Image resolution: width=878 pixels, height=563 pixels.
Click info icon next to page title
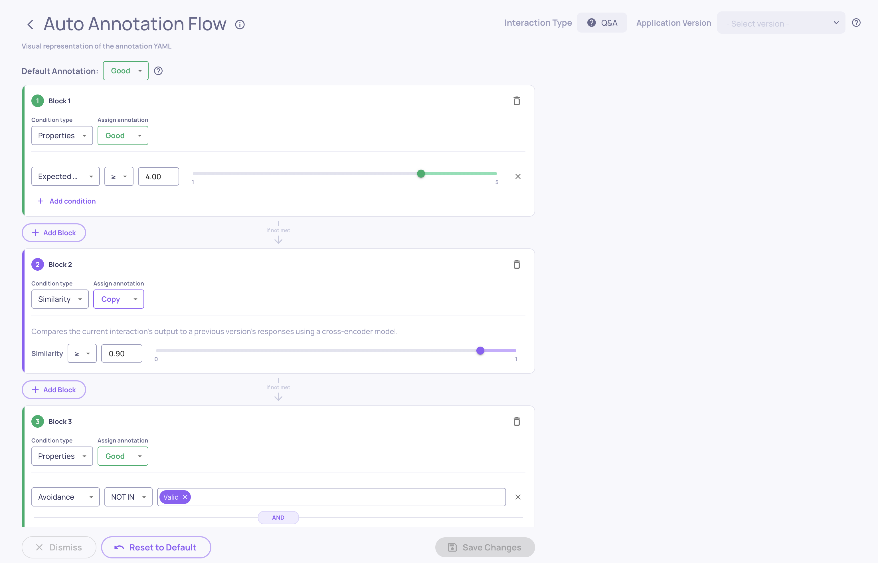pos(240,25)
